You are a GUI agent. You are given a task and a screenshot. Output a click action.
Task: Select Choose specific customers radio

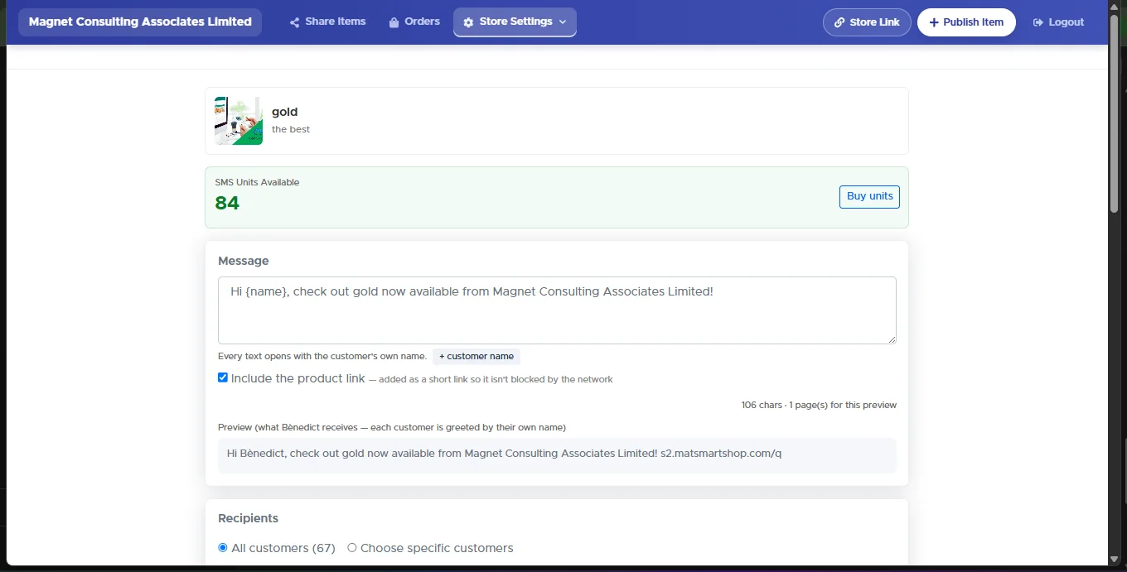[352, 548]
